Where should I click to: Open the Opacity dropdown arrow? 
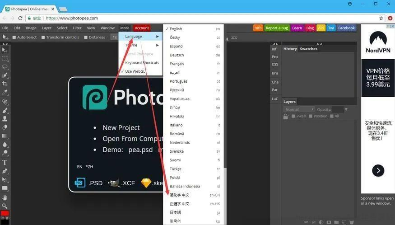pyautogui.click(x=346, y=109)
